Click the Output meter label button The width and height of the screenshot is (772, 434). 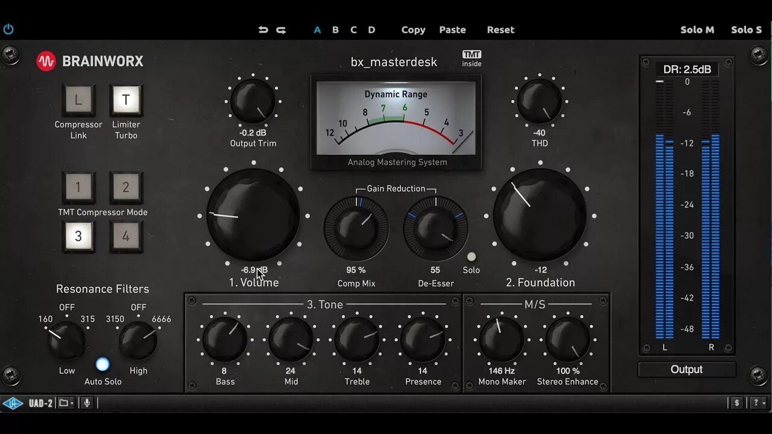point(687,370)
